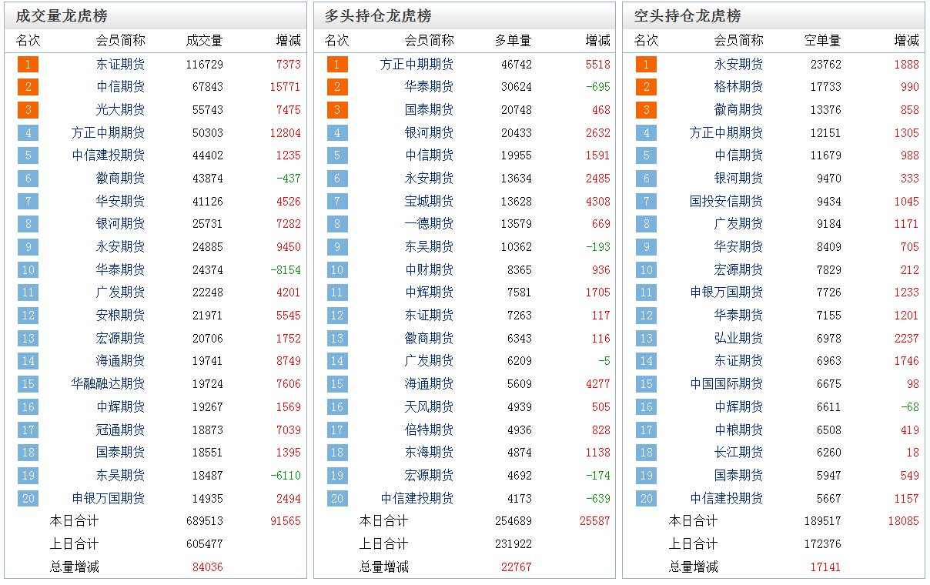Click 总量增减 label in the 空头持仓龙虎榜 table
The image size is (930, 585).
click(694, 567)
